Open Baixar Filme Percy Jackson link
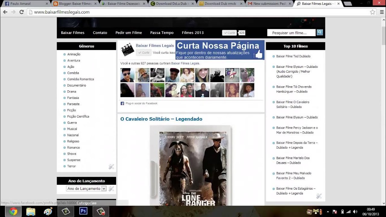The image size is (386, 217). click(297, 130)
